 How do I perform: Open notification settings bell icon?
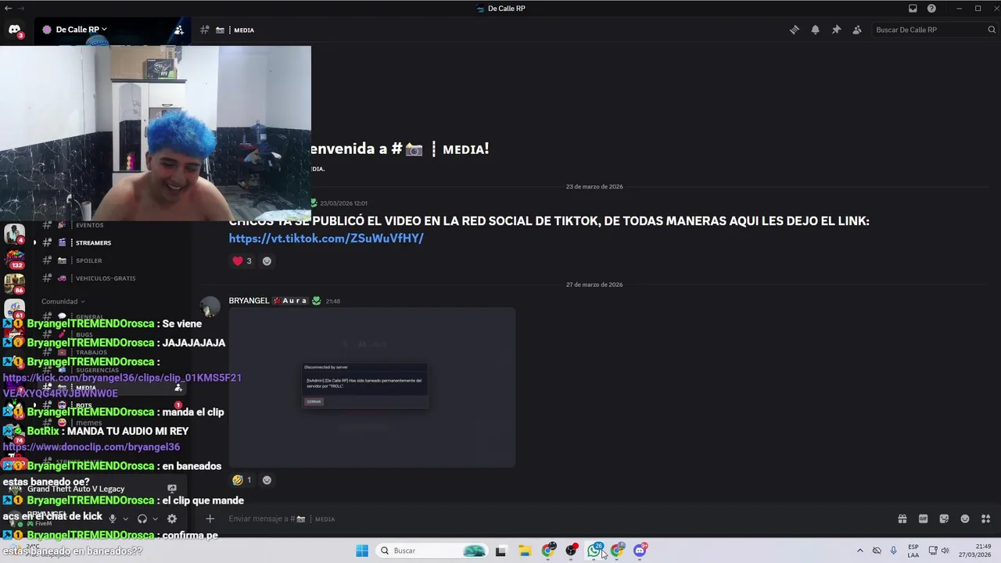pyautogui.click(x=816, y=30)
